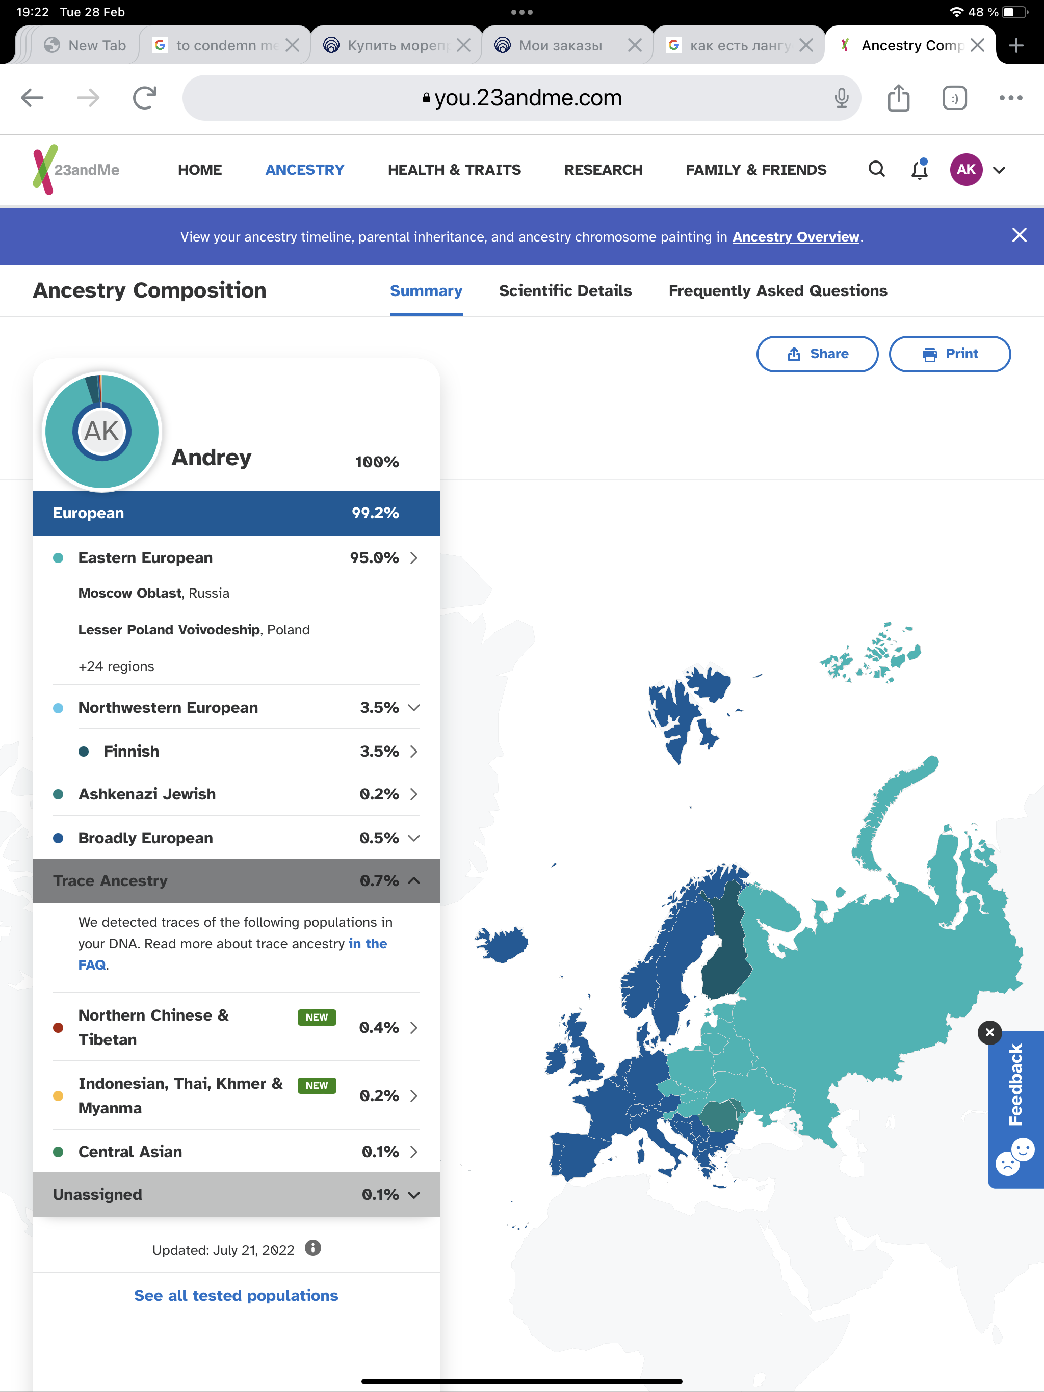This screenshot has width=1044, height=1392.
Task: Go back with the browser back arrow
Action: [x=32, y=98]
